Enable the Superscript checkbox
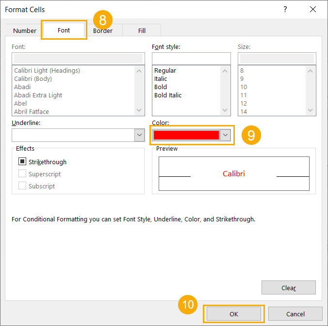Screen dimensions: 328x326 tap(22, 174)
